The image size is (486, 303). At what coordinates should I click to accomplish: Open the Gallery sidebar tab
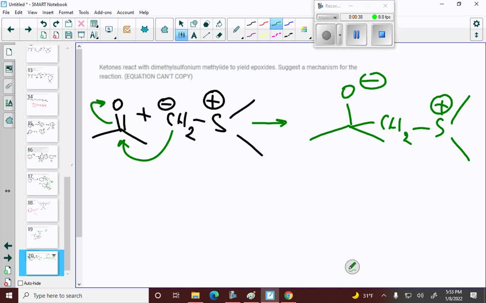click(9, 69)
